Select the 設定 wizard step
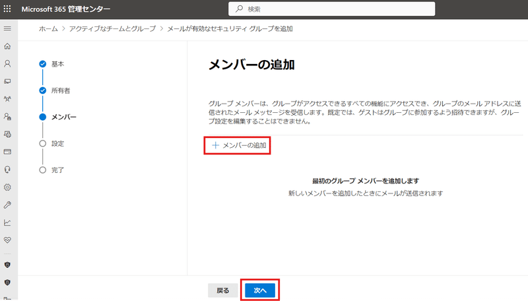Screen dimensions: 528x301 point(51,143)
